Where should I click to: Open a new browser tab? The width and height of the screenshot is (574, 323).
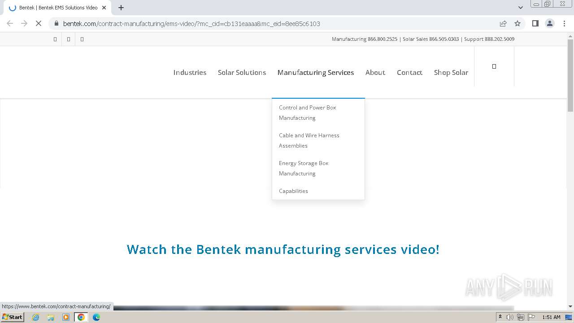point(121,8)
